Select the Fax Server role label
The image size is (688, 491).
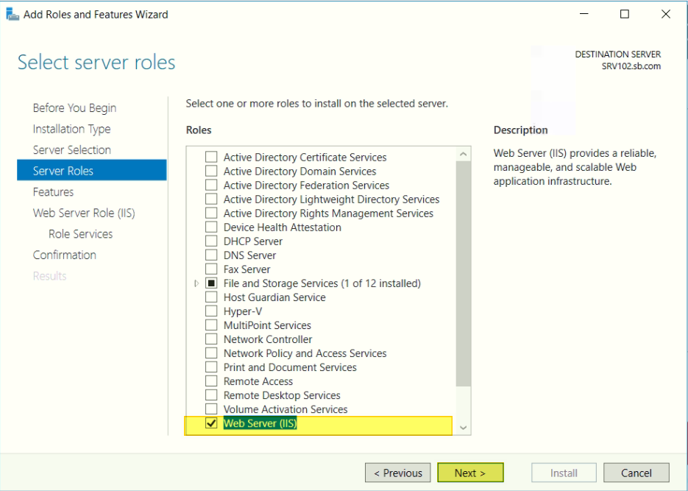click(x=247, y=269)
